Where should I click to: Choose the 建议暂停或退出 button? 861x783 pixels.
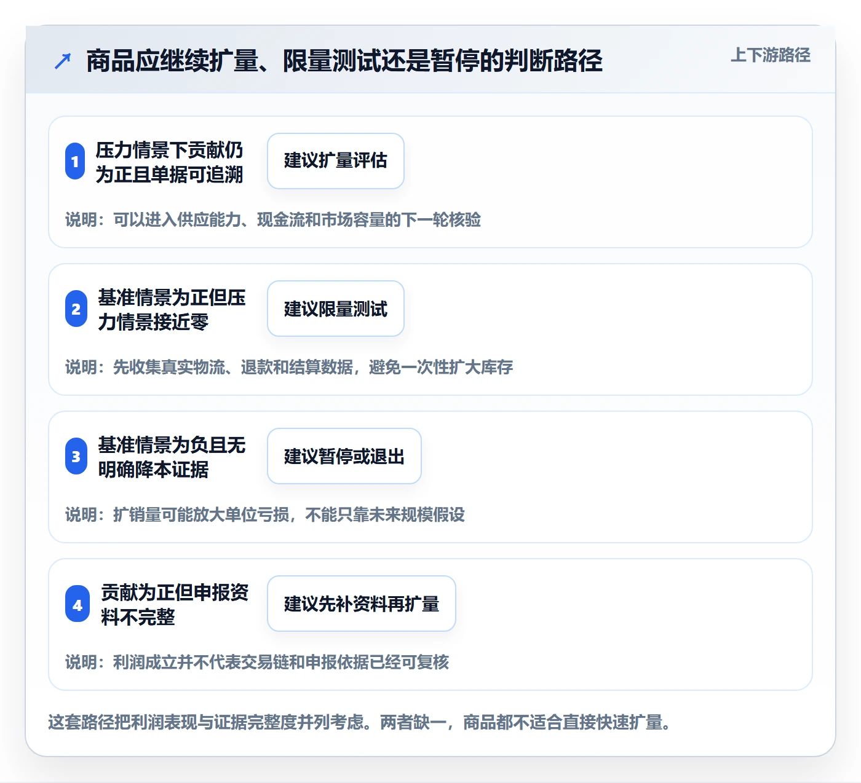click(x=344, y=456)
